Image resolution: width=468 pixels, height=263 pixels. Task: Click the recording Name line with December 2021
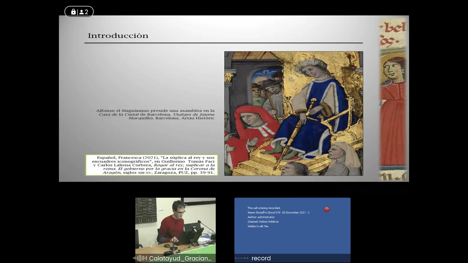pos(278,212)
